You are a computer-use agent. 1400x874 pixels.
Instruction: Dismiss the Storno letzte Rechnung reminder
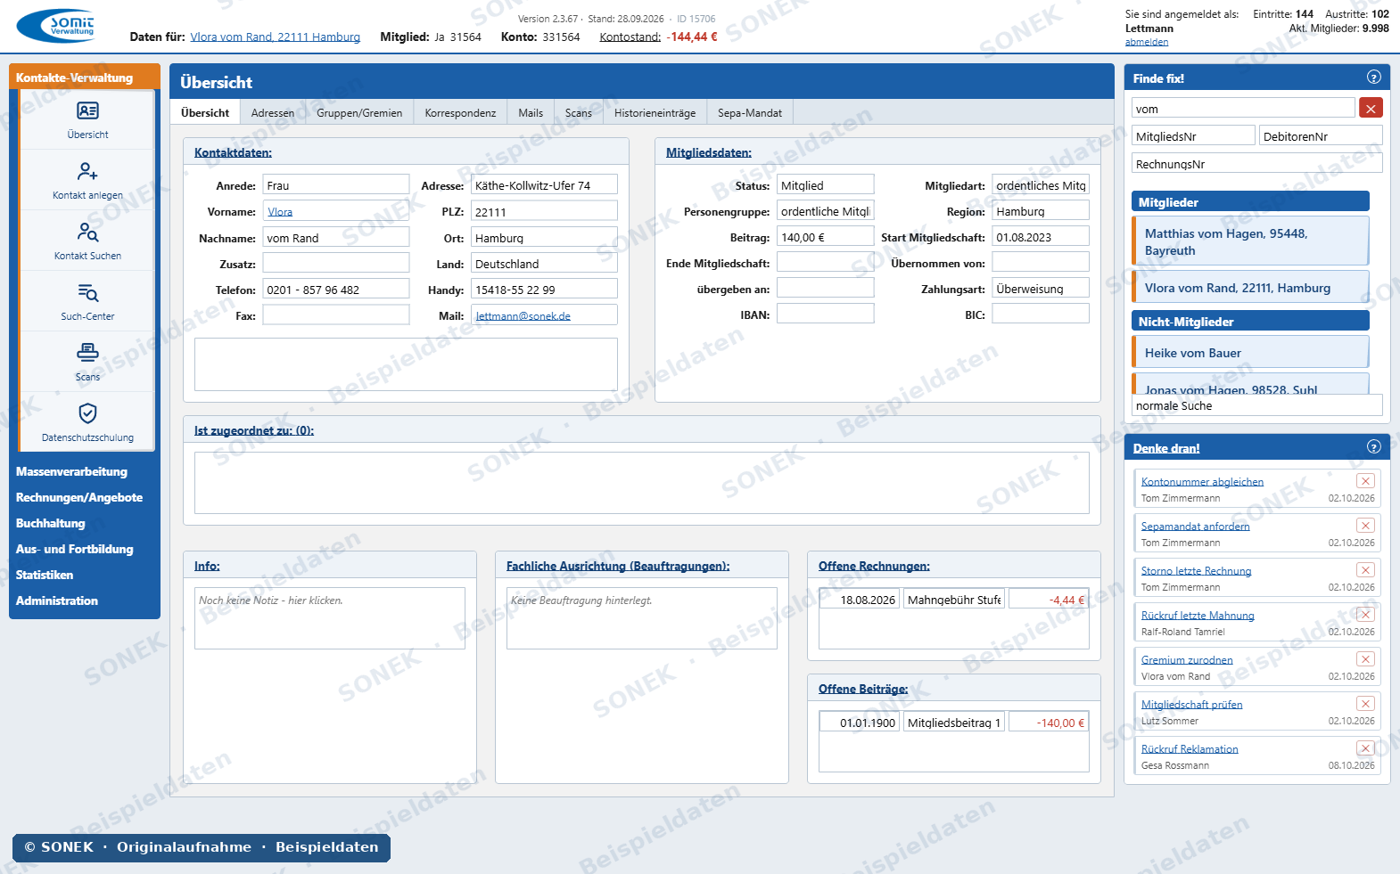pos(1365,570)
